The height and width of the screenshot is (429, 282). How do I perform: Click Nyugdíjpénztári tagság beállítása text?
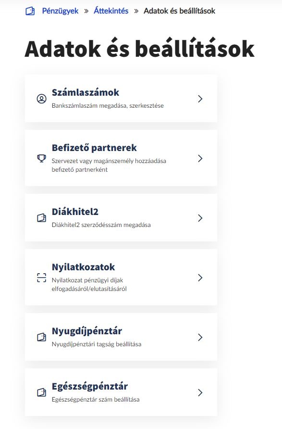[x=97, y=344]
